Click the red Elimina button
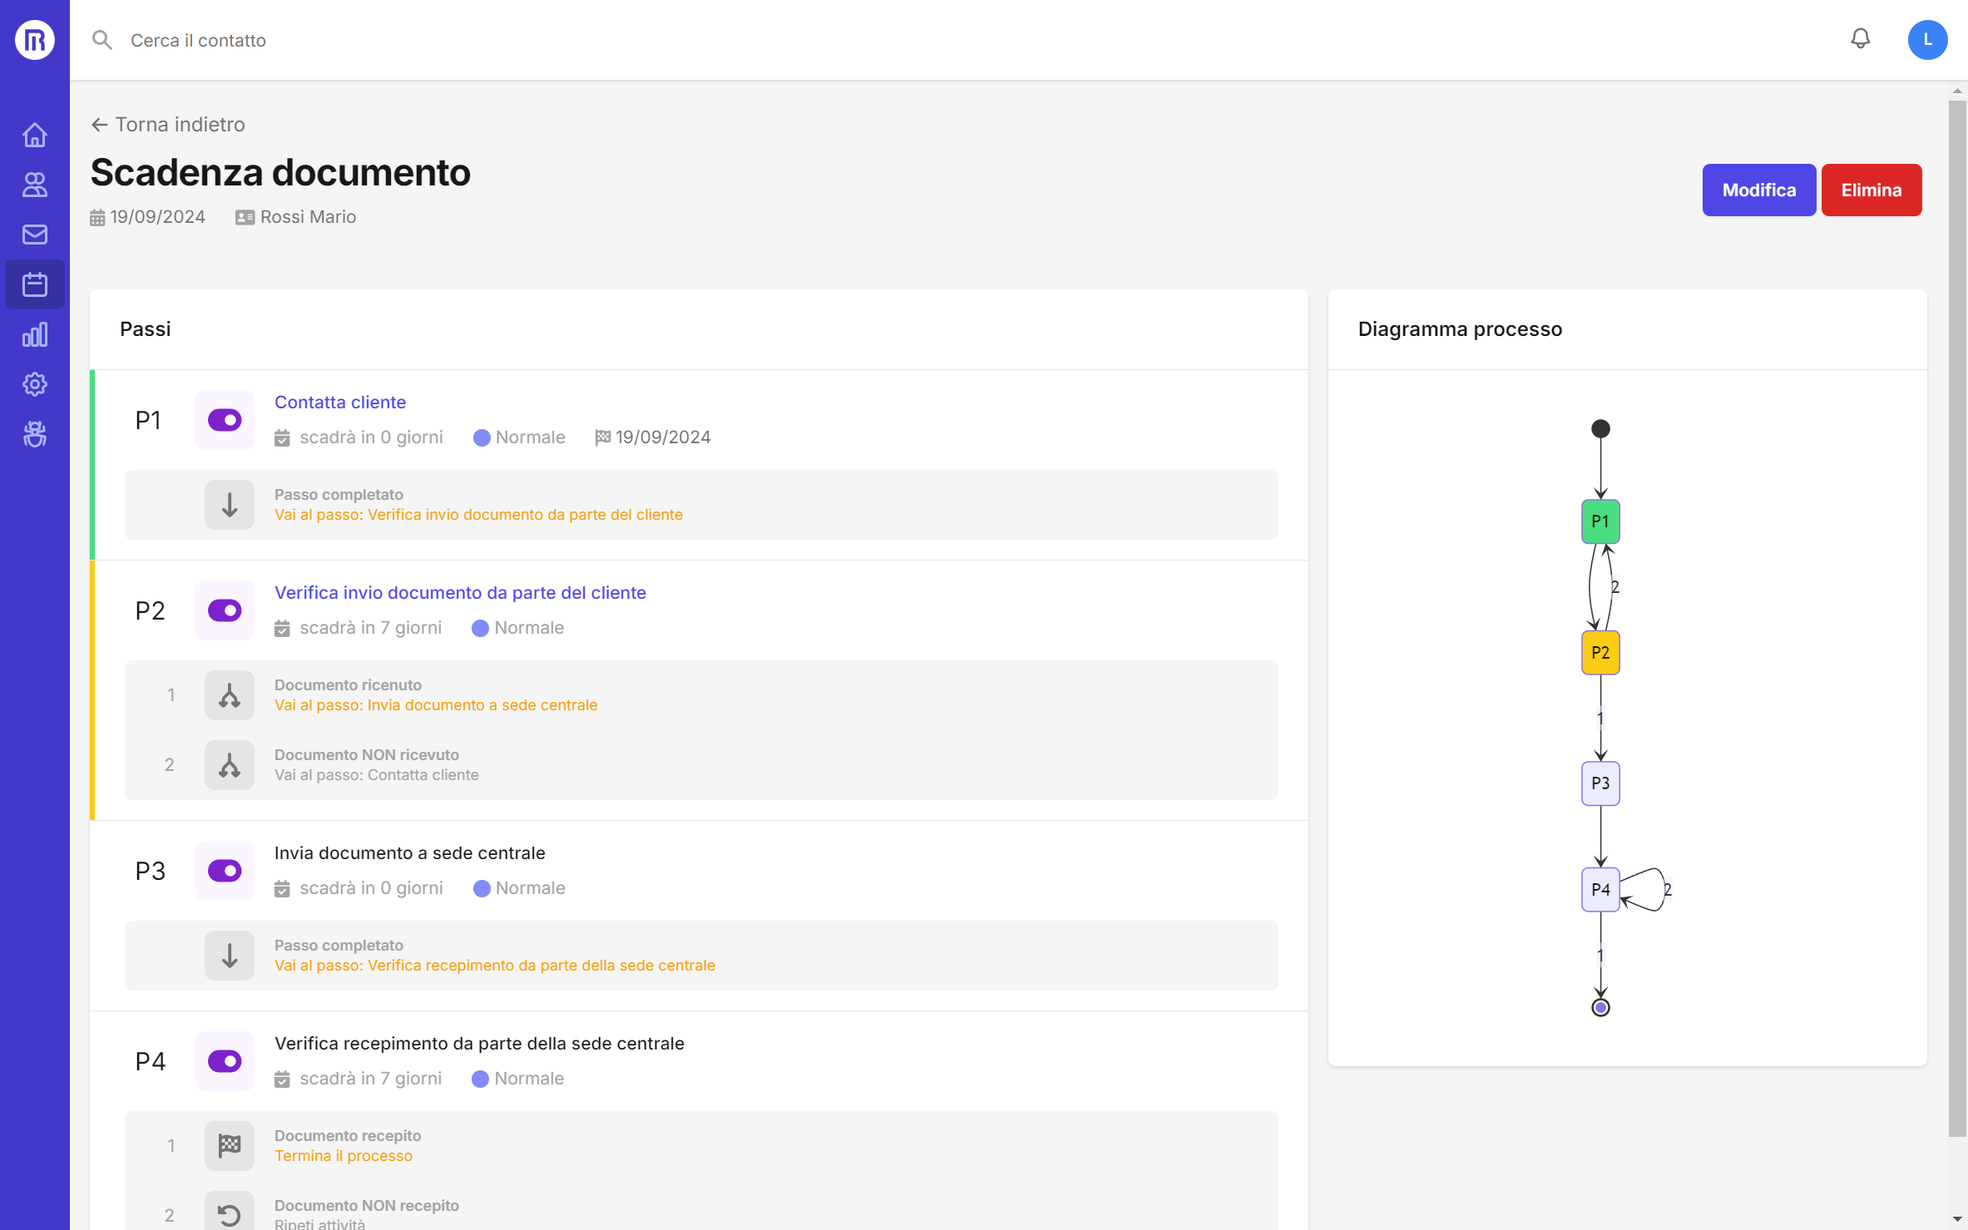1968x1230 pixels. [x=1872, y=190]
